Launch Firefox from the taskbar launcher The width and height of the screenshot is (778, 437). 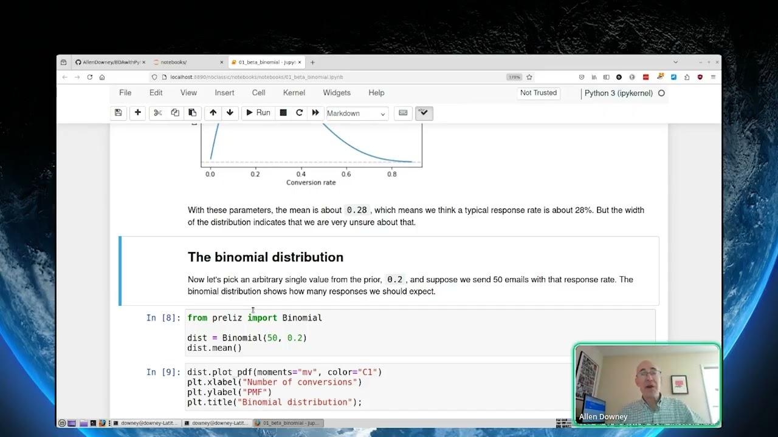click(x=102, y=423)
